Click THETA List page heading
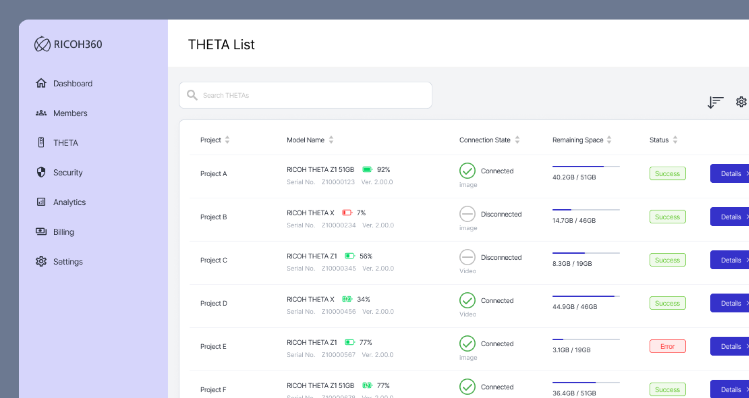749x398 pixels. tap(221, 44)
